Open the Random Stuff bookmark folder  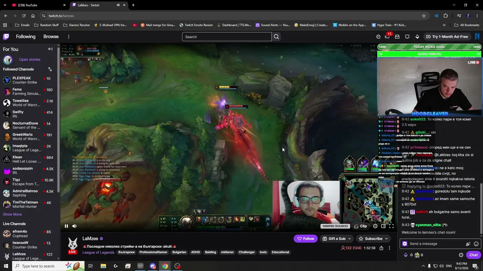(46, 25)
